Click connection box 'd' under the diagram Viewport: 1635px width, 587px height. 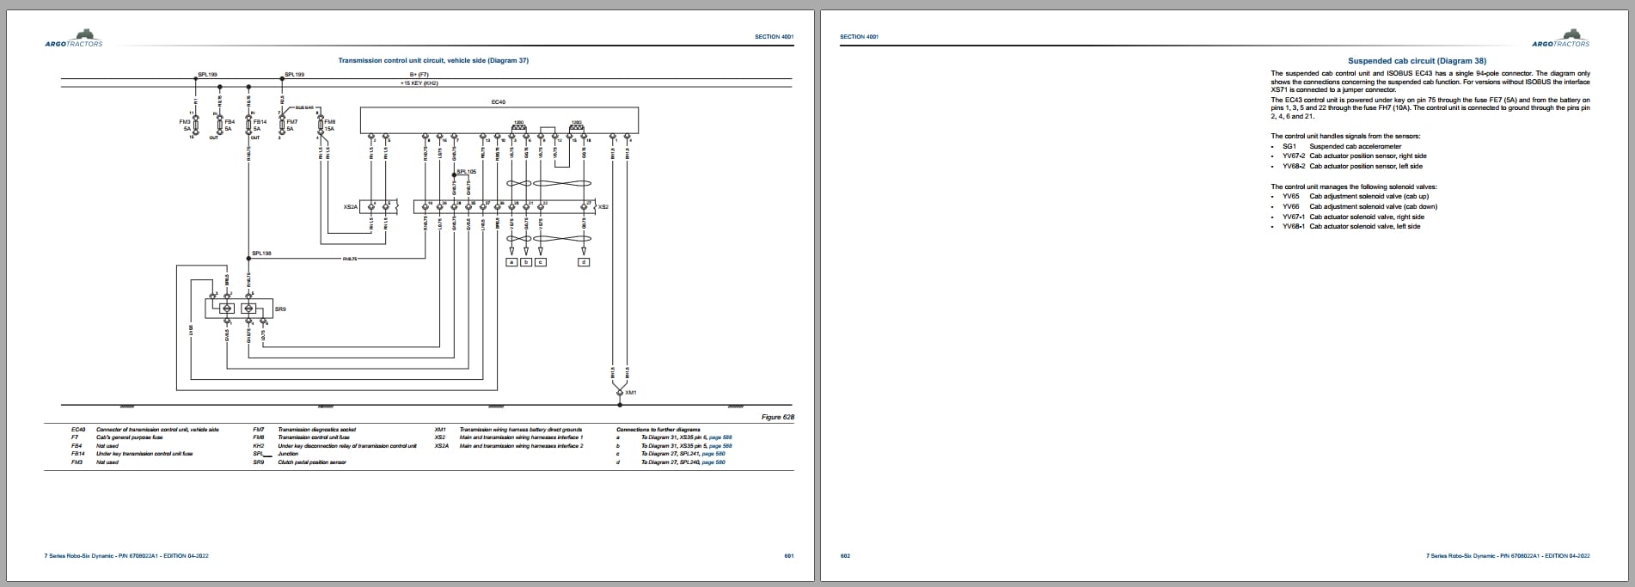(x=584, y=261)
